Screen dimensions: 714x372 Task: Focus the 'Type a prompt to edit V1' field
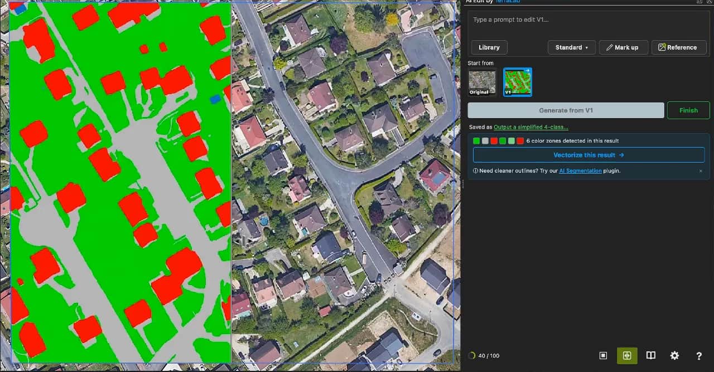[588, 25]
